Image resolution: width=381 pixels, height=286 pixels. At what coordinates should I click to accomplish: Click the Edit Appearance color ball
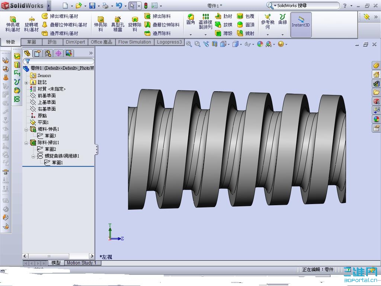[260, 44]
